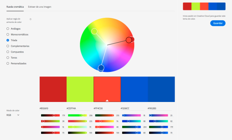Choose the Complementarios harmony rule

18,46
